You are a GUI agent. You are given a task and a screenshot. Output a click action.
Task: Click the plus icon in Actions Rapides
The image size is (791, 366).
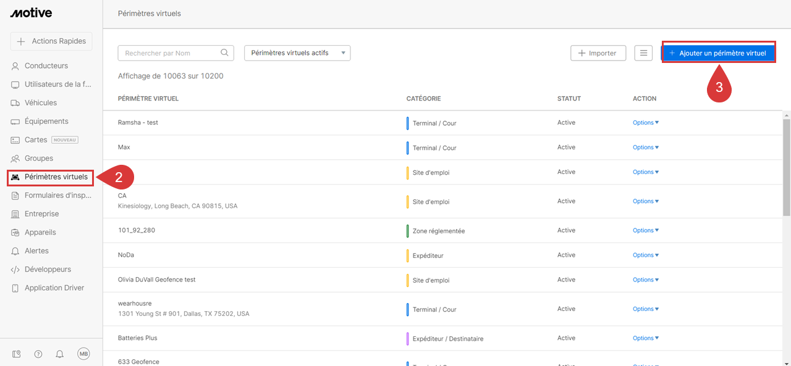21,41
